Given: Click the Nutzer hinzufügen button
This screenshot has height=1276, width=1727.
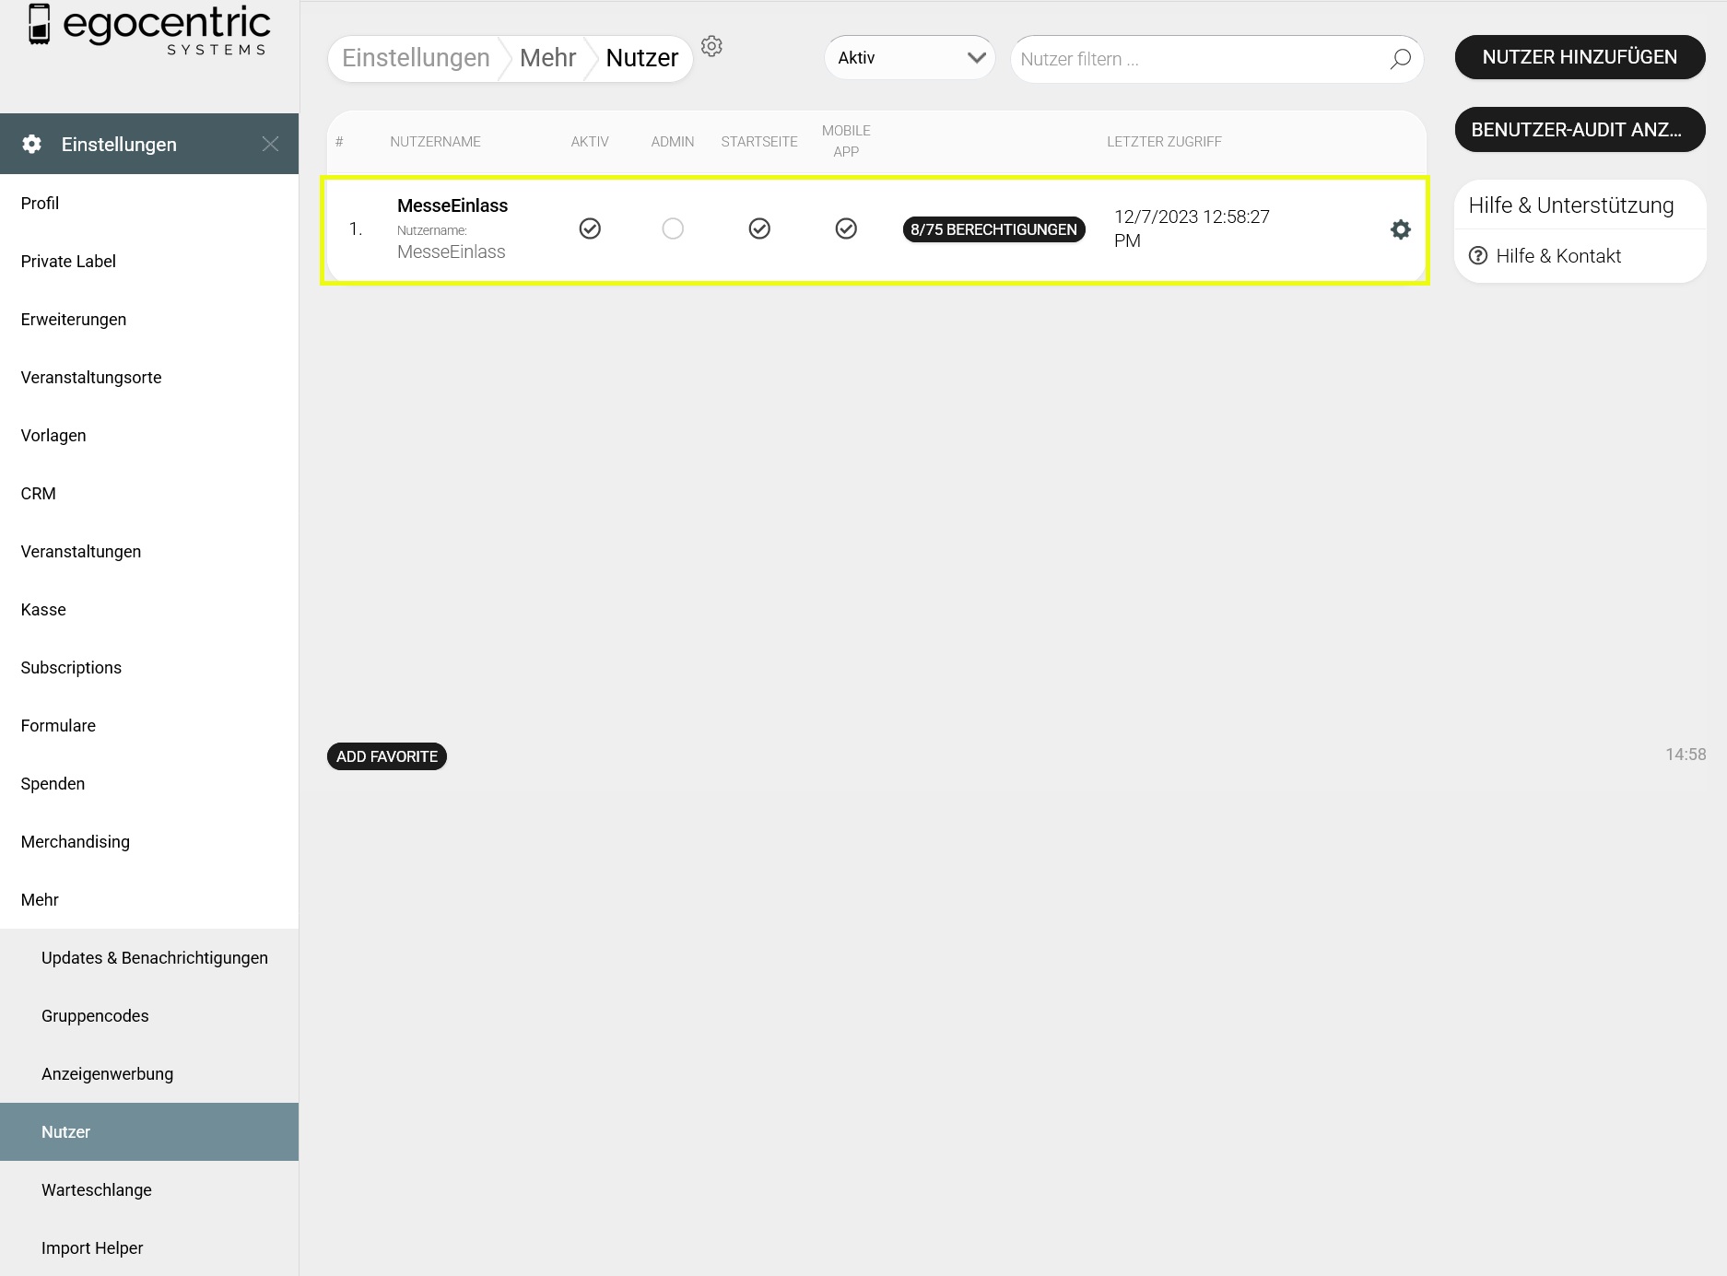Looking at the screenshot, I should point(1580,57).
